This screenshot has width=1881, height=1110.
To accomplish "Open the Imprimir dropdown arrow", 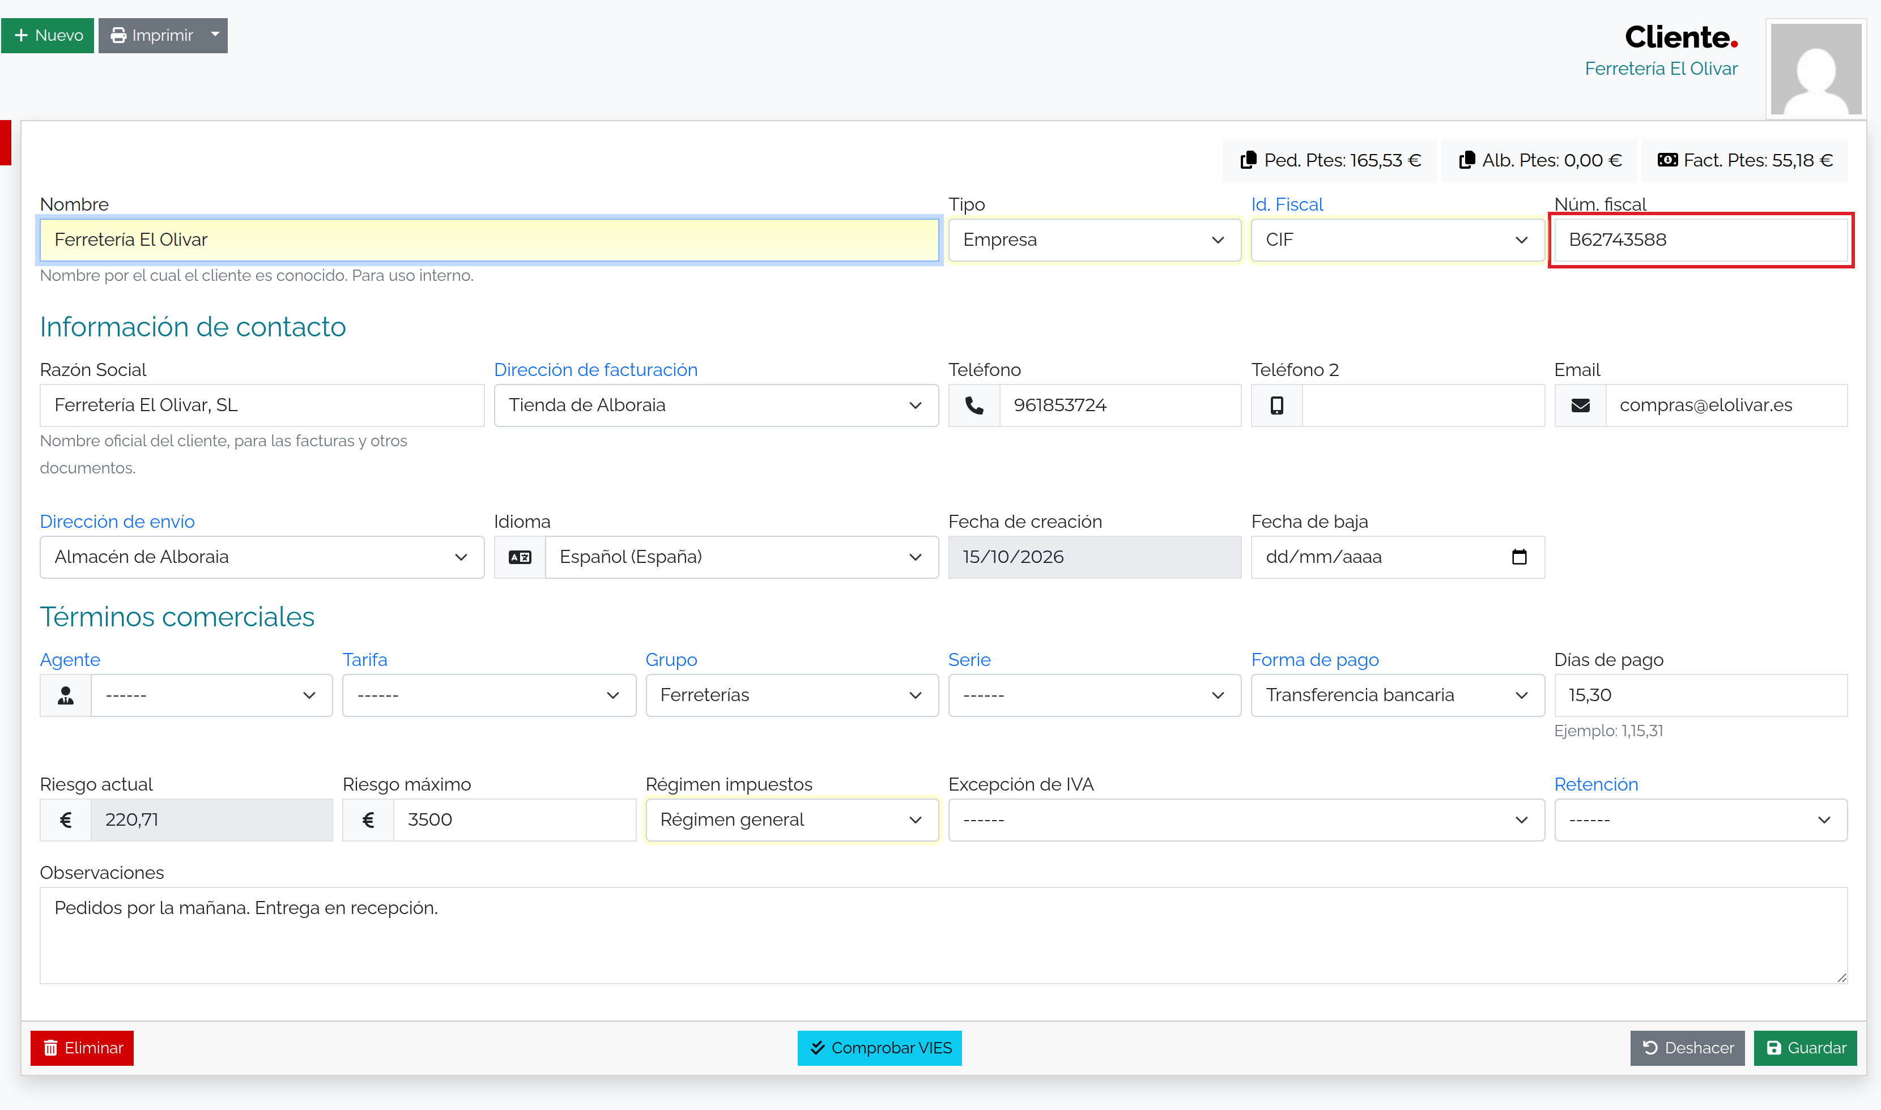I will click(215, 35).
